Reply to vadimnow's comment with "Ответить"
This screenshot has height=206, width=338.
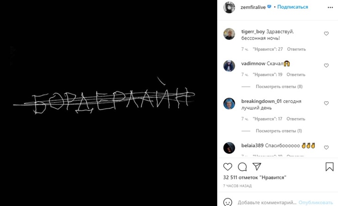click(x=296, y=75)
